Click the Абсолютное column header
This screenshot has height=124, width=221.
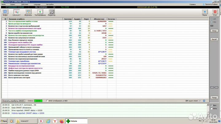[x=99, y=19]
